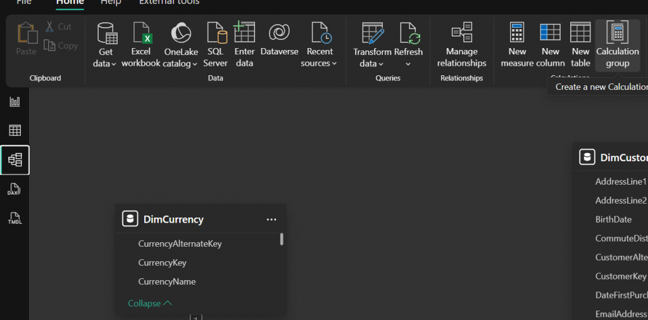Open the TMDL view
The image size is (648, 320).
pos(15,218)
